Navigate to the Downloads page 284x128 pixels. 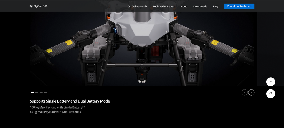(200, 6)
